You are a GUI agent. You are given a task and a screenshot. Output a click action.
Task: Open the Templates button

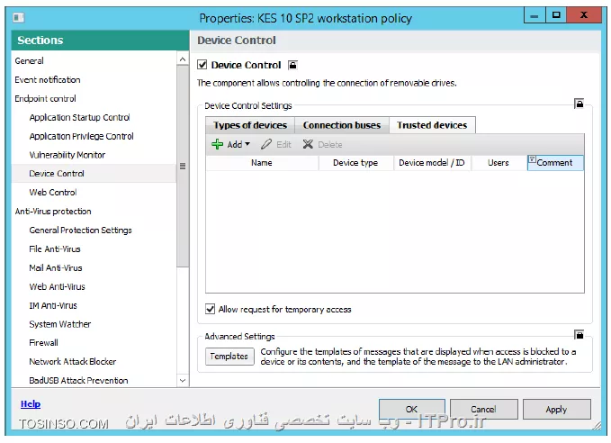click(x=229, y=357)
